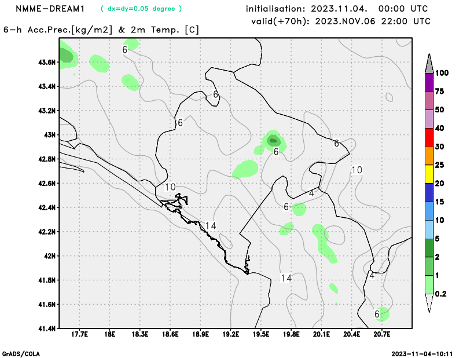Pick the orange 25–30 legend color segment

[429, 156]
